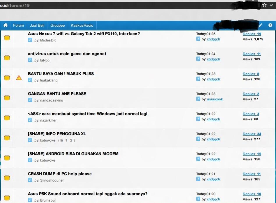Expand preview arrow beside koboyoke in XL thread
Image resolution: width=276 pixels, height=203 pixels.
pyautogui.click(x=30, y=140)
